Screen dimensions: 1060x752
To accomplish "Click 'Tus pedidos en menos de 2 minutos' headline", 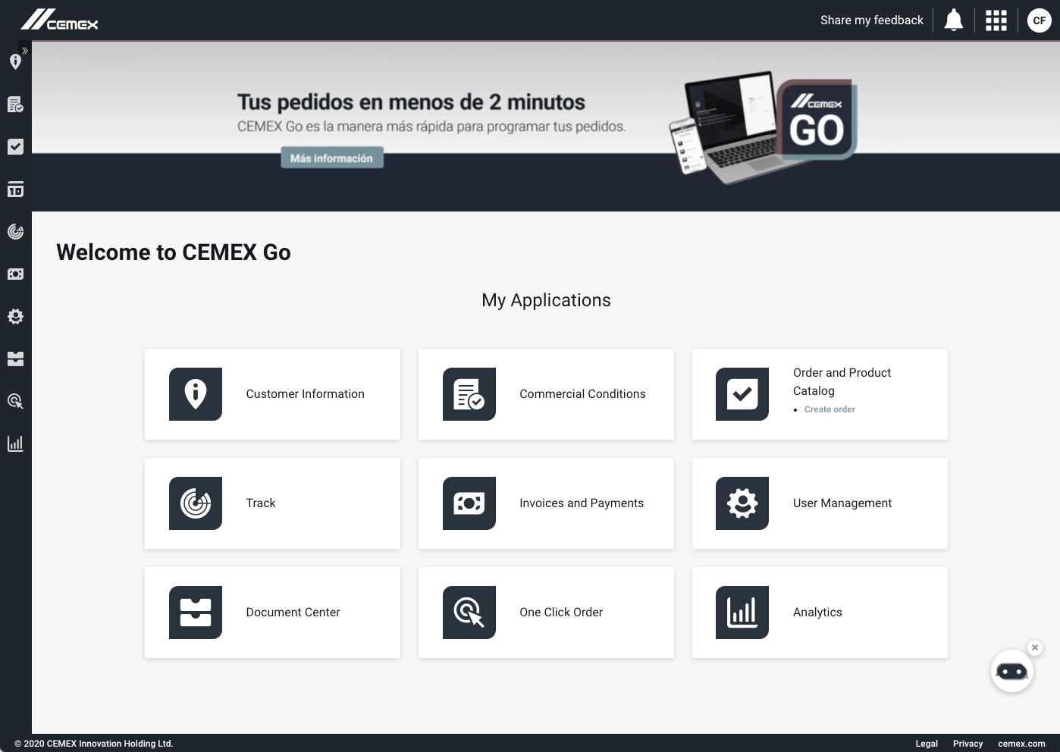I will [411, 102].
